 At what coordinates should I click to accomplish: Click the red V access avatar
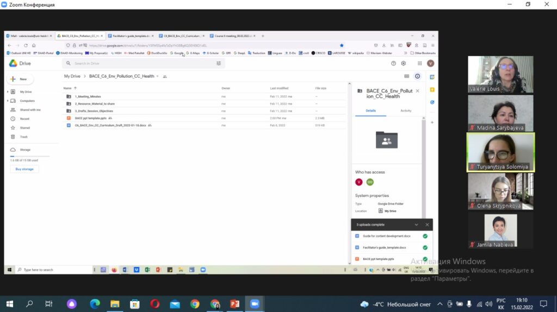(359, 182)
